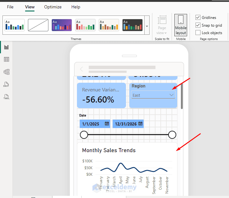Click the Date slicer label
The image size is (229, 198).
click(x=83, y=115)
